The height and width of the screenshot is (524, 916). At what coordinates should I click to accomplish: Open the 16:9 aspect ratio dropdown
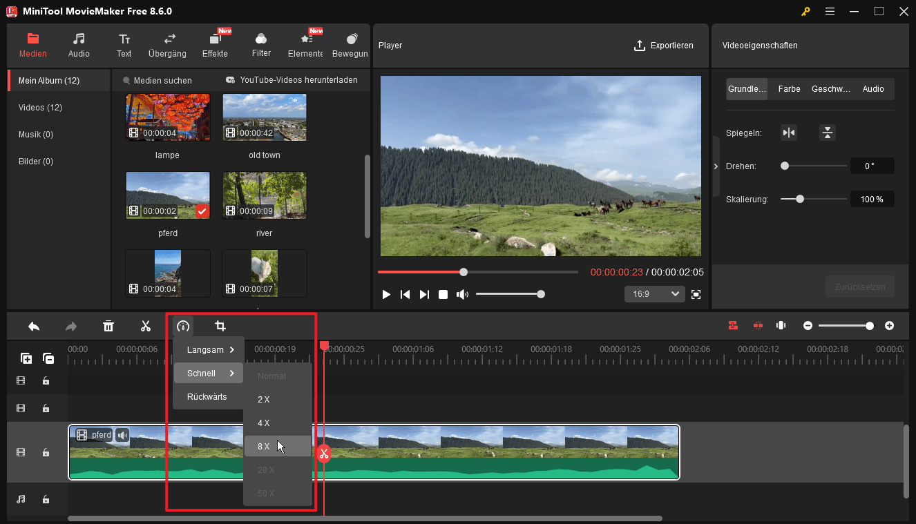(x=654, y=293)
